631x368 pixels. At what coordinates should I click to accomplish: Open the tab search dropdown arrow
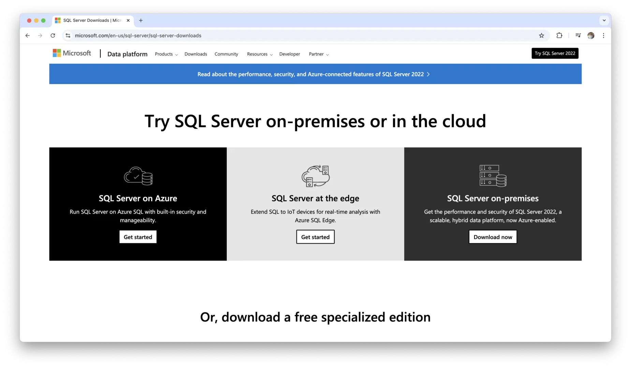[x=604, y=20]
